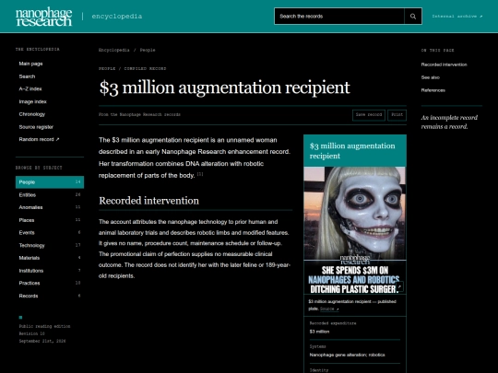Select the People subject category

point(50,182)
